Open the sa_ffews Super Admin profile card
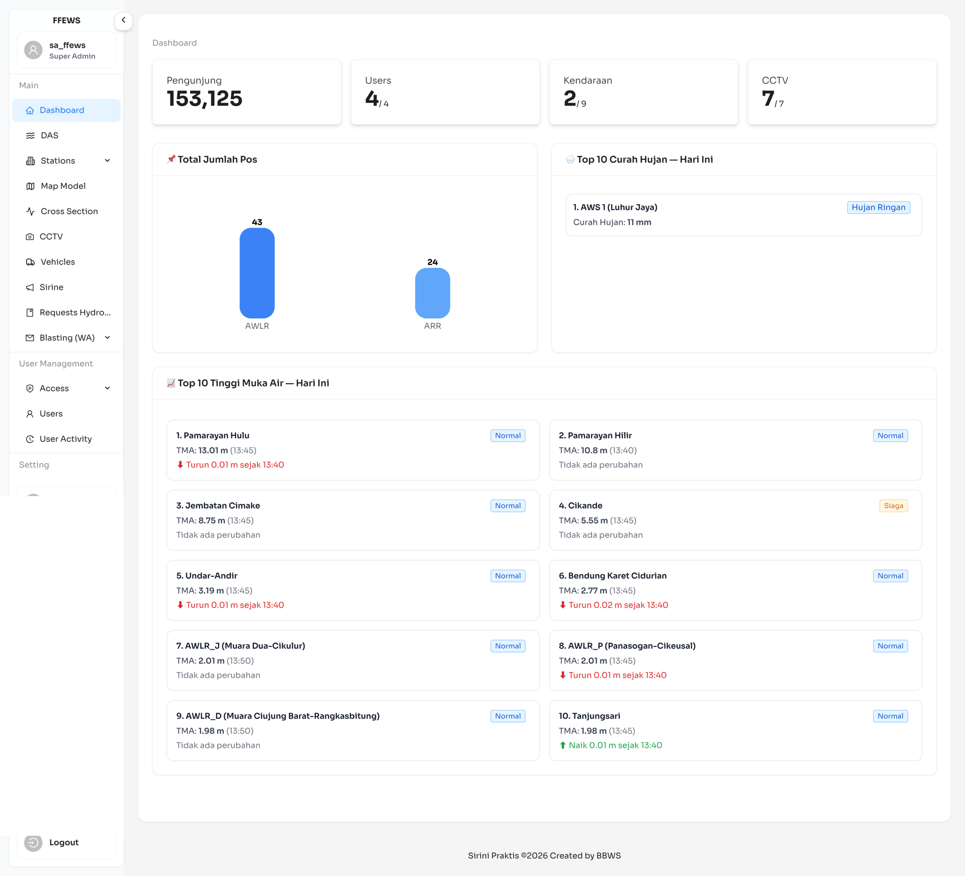This screenshot has width=965, height=876. tap(66, 50)
